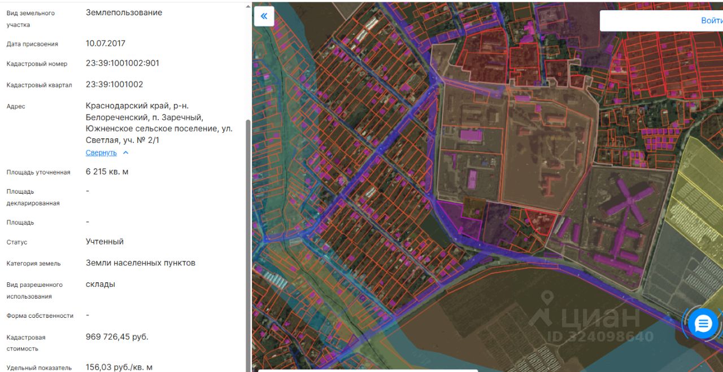723x372 pixels.
Task: Select area value 6 215 кв. м
Action: (x=107, y=172)
